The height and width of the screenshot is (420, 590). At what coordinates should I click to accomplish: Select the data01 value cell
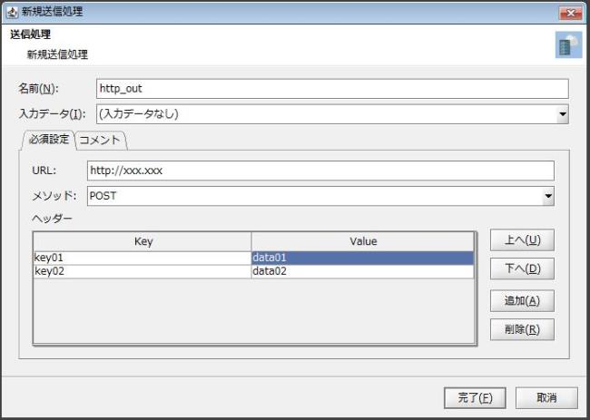[x=362, y=258]
